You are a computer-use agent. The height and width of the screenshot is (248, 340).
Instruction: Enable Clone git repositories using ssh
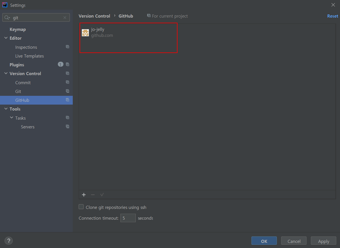click(x=81, y=207)
